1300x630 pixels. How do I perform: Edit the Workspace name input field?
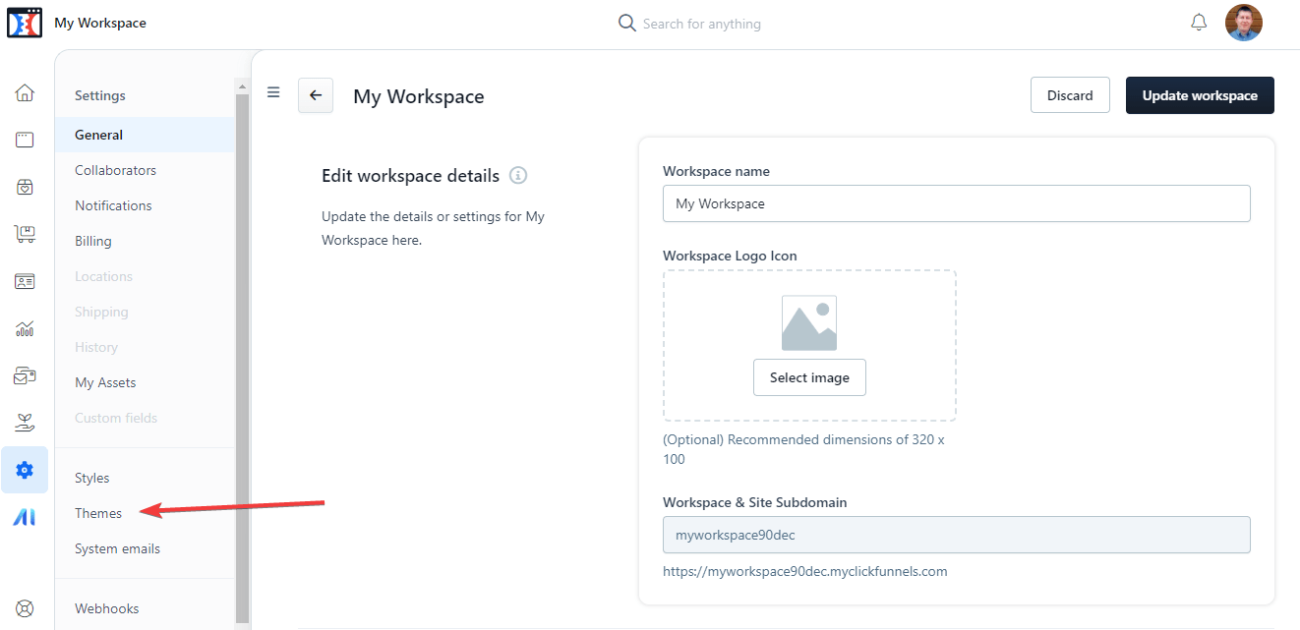pos(956,202)
